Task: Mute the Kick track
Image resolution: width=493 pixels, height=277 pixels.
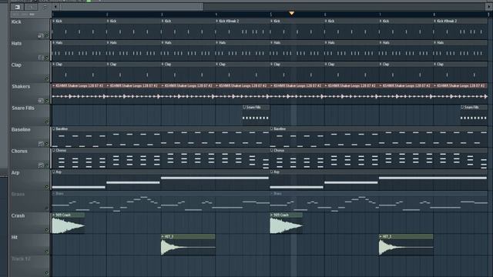Action: (x=47, y=36)
